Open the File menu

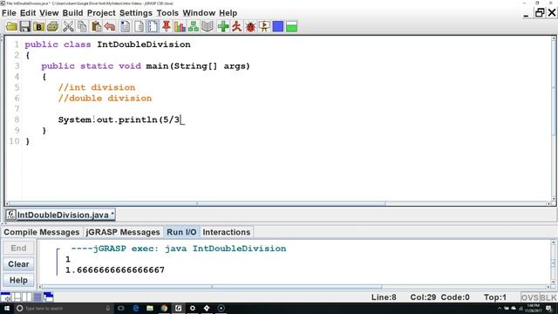point(9,13)
